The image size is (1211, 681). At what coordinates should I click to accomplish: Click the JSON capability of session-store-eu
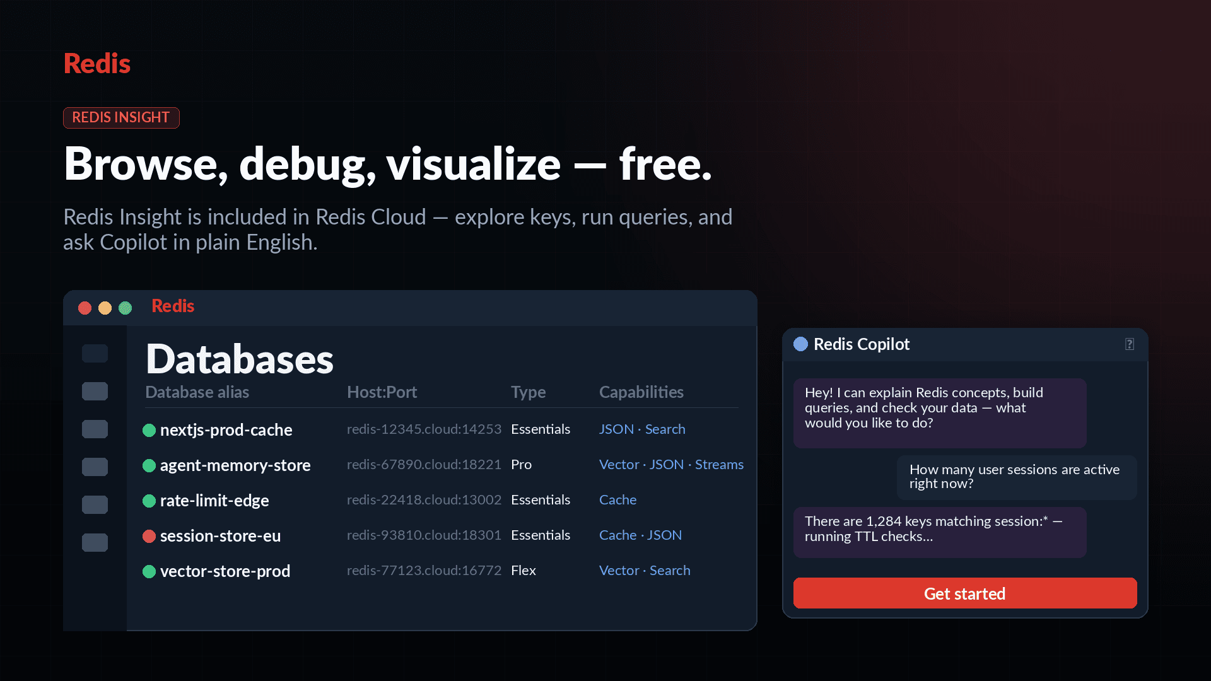point(665,535)
